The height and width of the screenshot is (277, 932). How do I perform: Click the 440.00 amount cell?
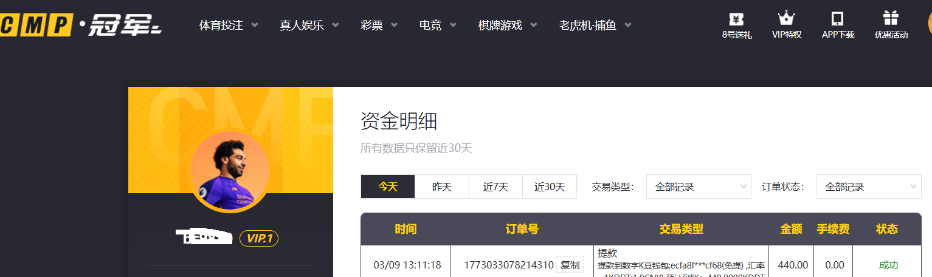coord(793,265)
